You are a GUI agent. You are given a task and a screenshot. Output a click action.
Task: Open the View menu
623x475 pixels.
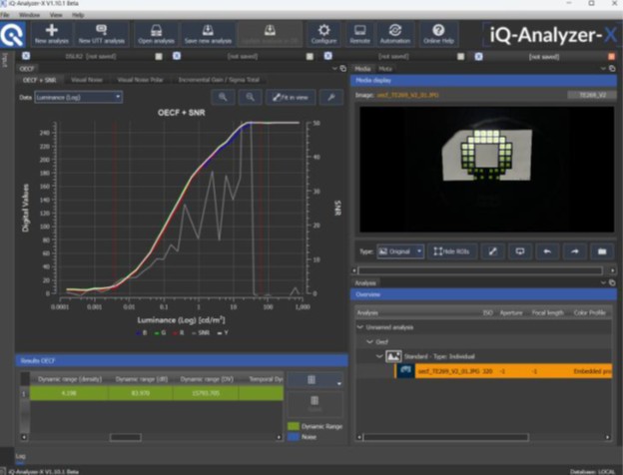point(56,15)
